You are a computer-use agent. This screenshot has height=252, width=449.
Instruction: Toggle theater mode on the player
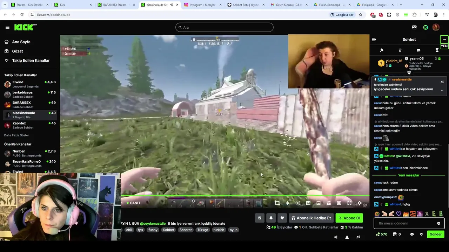pyautogui.click(x=339, y=203)
